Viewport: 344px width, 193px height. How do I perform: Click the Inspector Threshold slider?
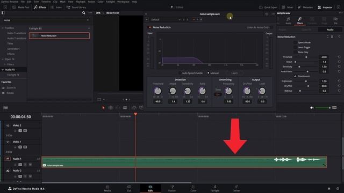[x=306, y=57]
